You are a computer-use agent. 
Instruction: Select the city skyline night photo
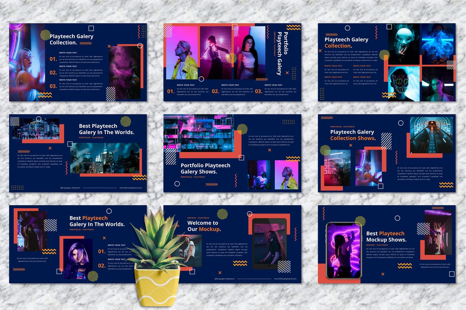[104, 158]
